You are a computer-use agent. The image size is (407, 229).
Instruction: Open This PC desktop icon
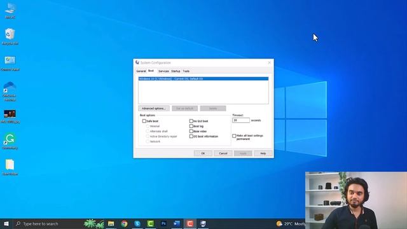coord(10,10)
